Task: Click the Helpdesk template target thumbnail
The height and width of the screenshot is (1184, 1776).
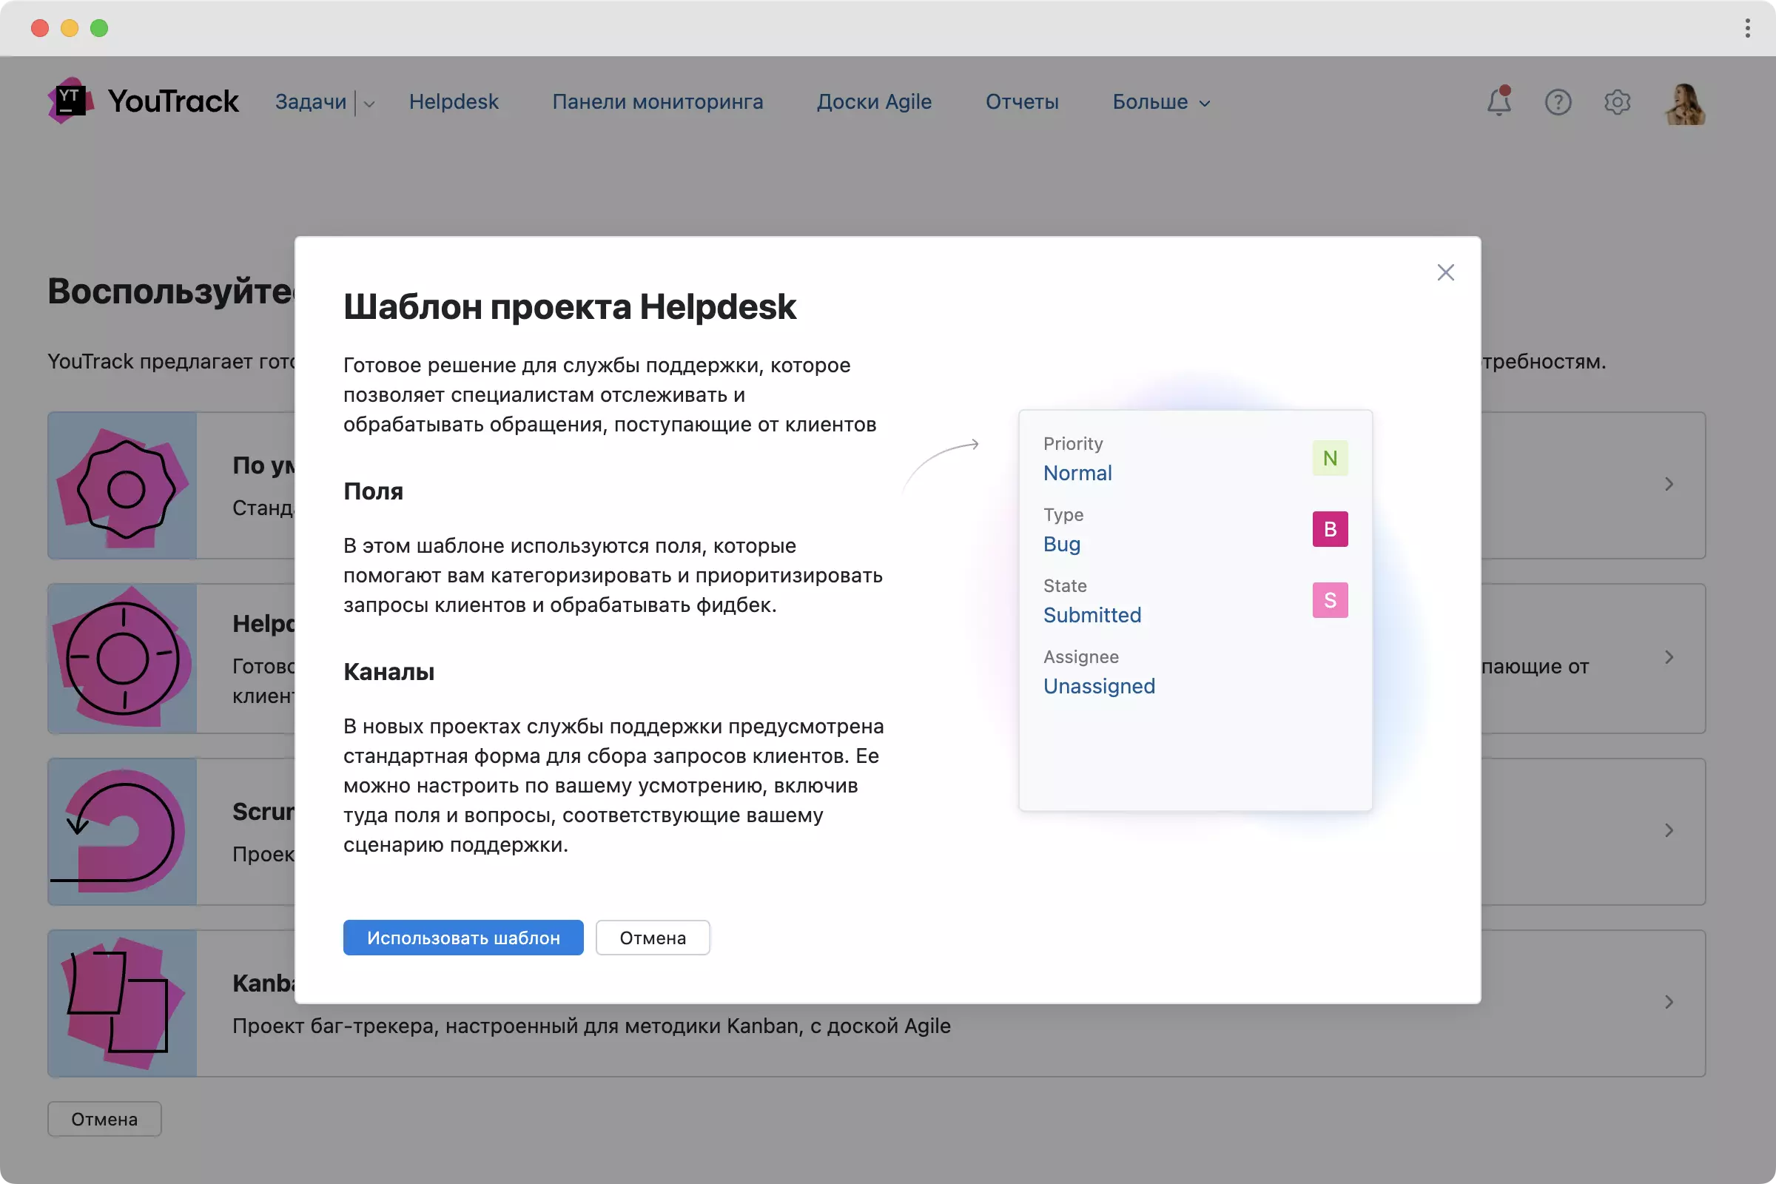Action: coord(123,659)
